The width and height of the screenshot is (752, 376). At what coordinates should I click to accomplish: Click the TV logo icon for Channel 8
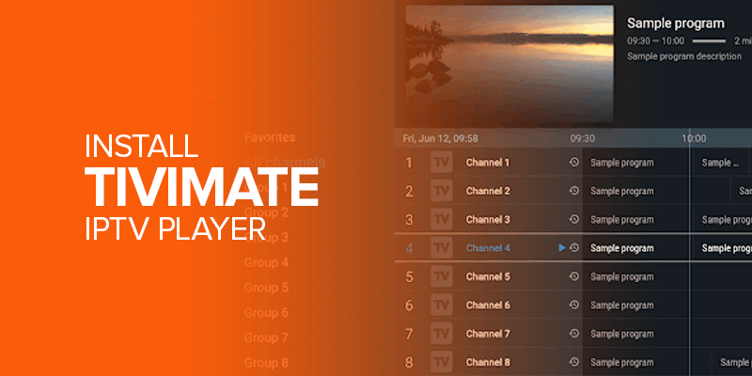(441, 362)
